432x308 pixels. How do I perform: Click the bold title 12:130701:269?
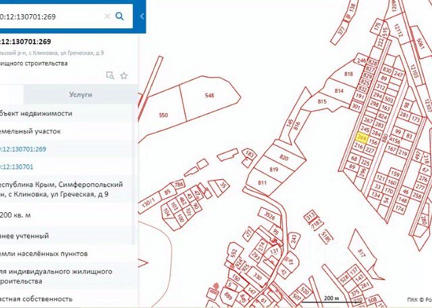[x=26, y=42]
